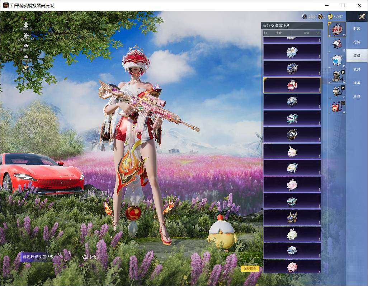Viewport: 368px width, 286px height.
Task: Click the 暮色玫影头盔(3级) name label
Action: click(x=38, y=257)
